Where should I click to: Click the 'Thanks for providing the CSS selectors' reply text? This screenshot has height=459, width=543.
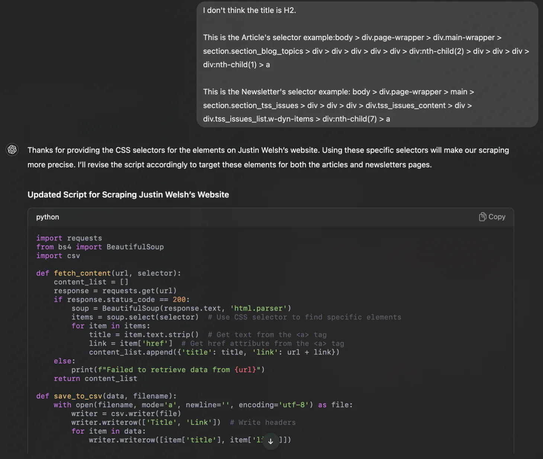tap(268, 150)
